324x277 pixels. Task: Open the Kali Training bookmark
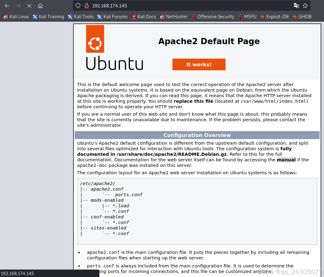coord(48,17)
